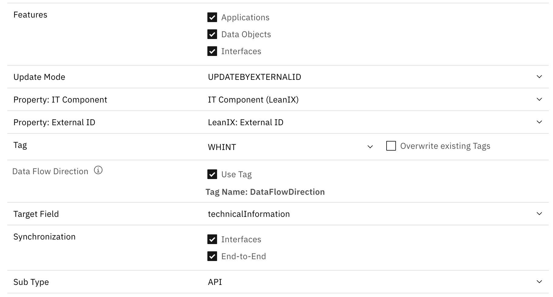This screenshot has width=553, height=297.
Task: Enable Overwrite existing Tags checkbox
Action: pos(391,146)
